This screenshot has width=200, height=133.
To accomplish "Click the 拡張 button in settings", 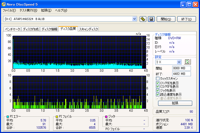I will click(175, 103).
